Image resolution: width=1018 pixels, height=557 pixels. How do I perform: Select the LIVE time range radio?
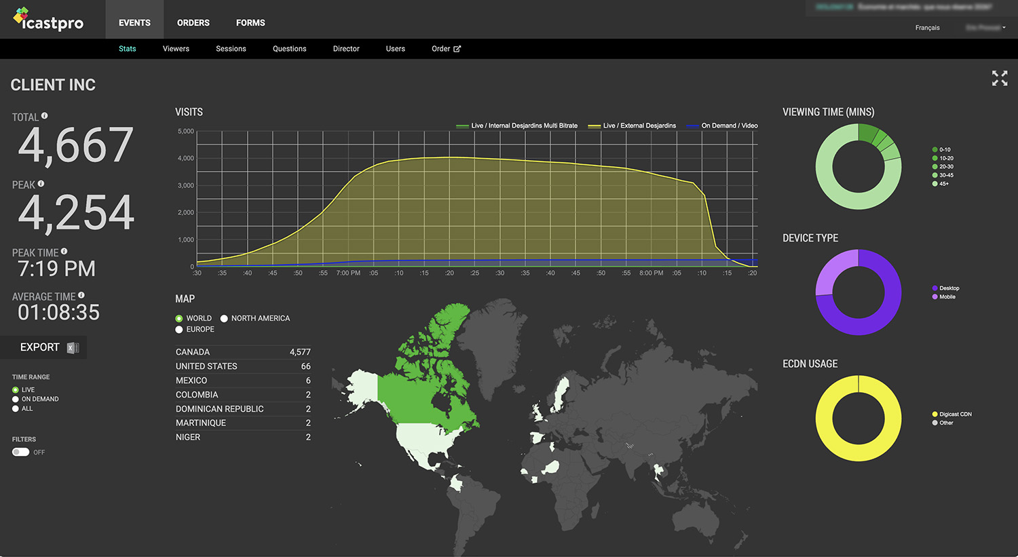[x=15, y=390]
